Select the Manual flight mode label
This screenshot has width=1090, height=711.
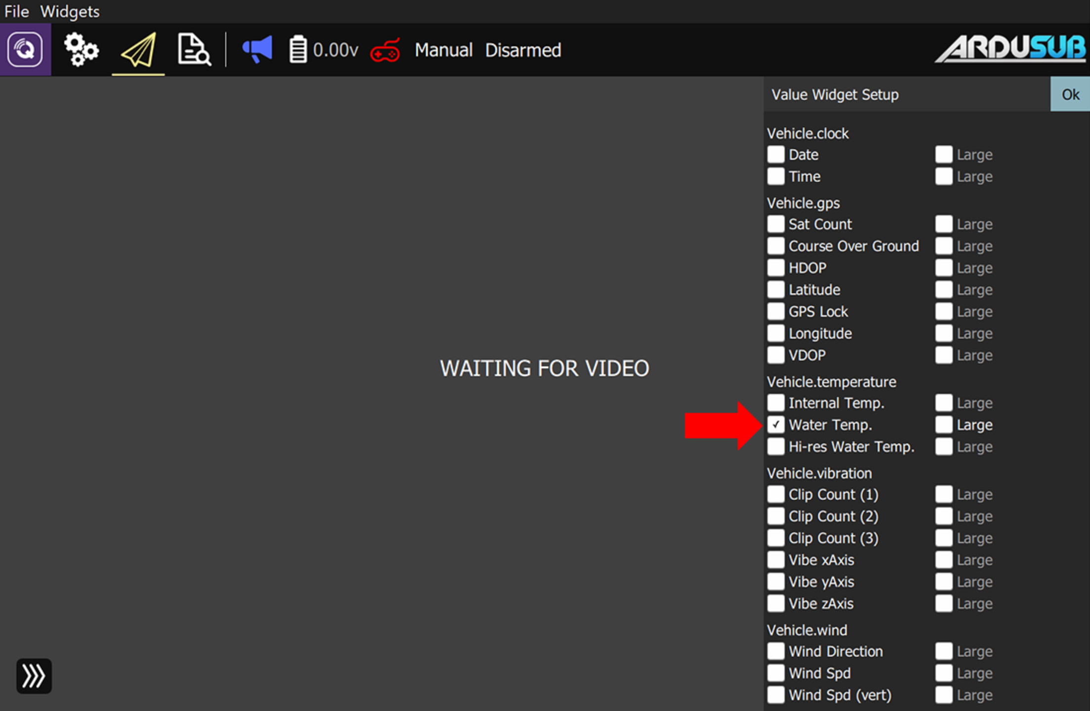pyautogui.click(x=443, y=50)
